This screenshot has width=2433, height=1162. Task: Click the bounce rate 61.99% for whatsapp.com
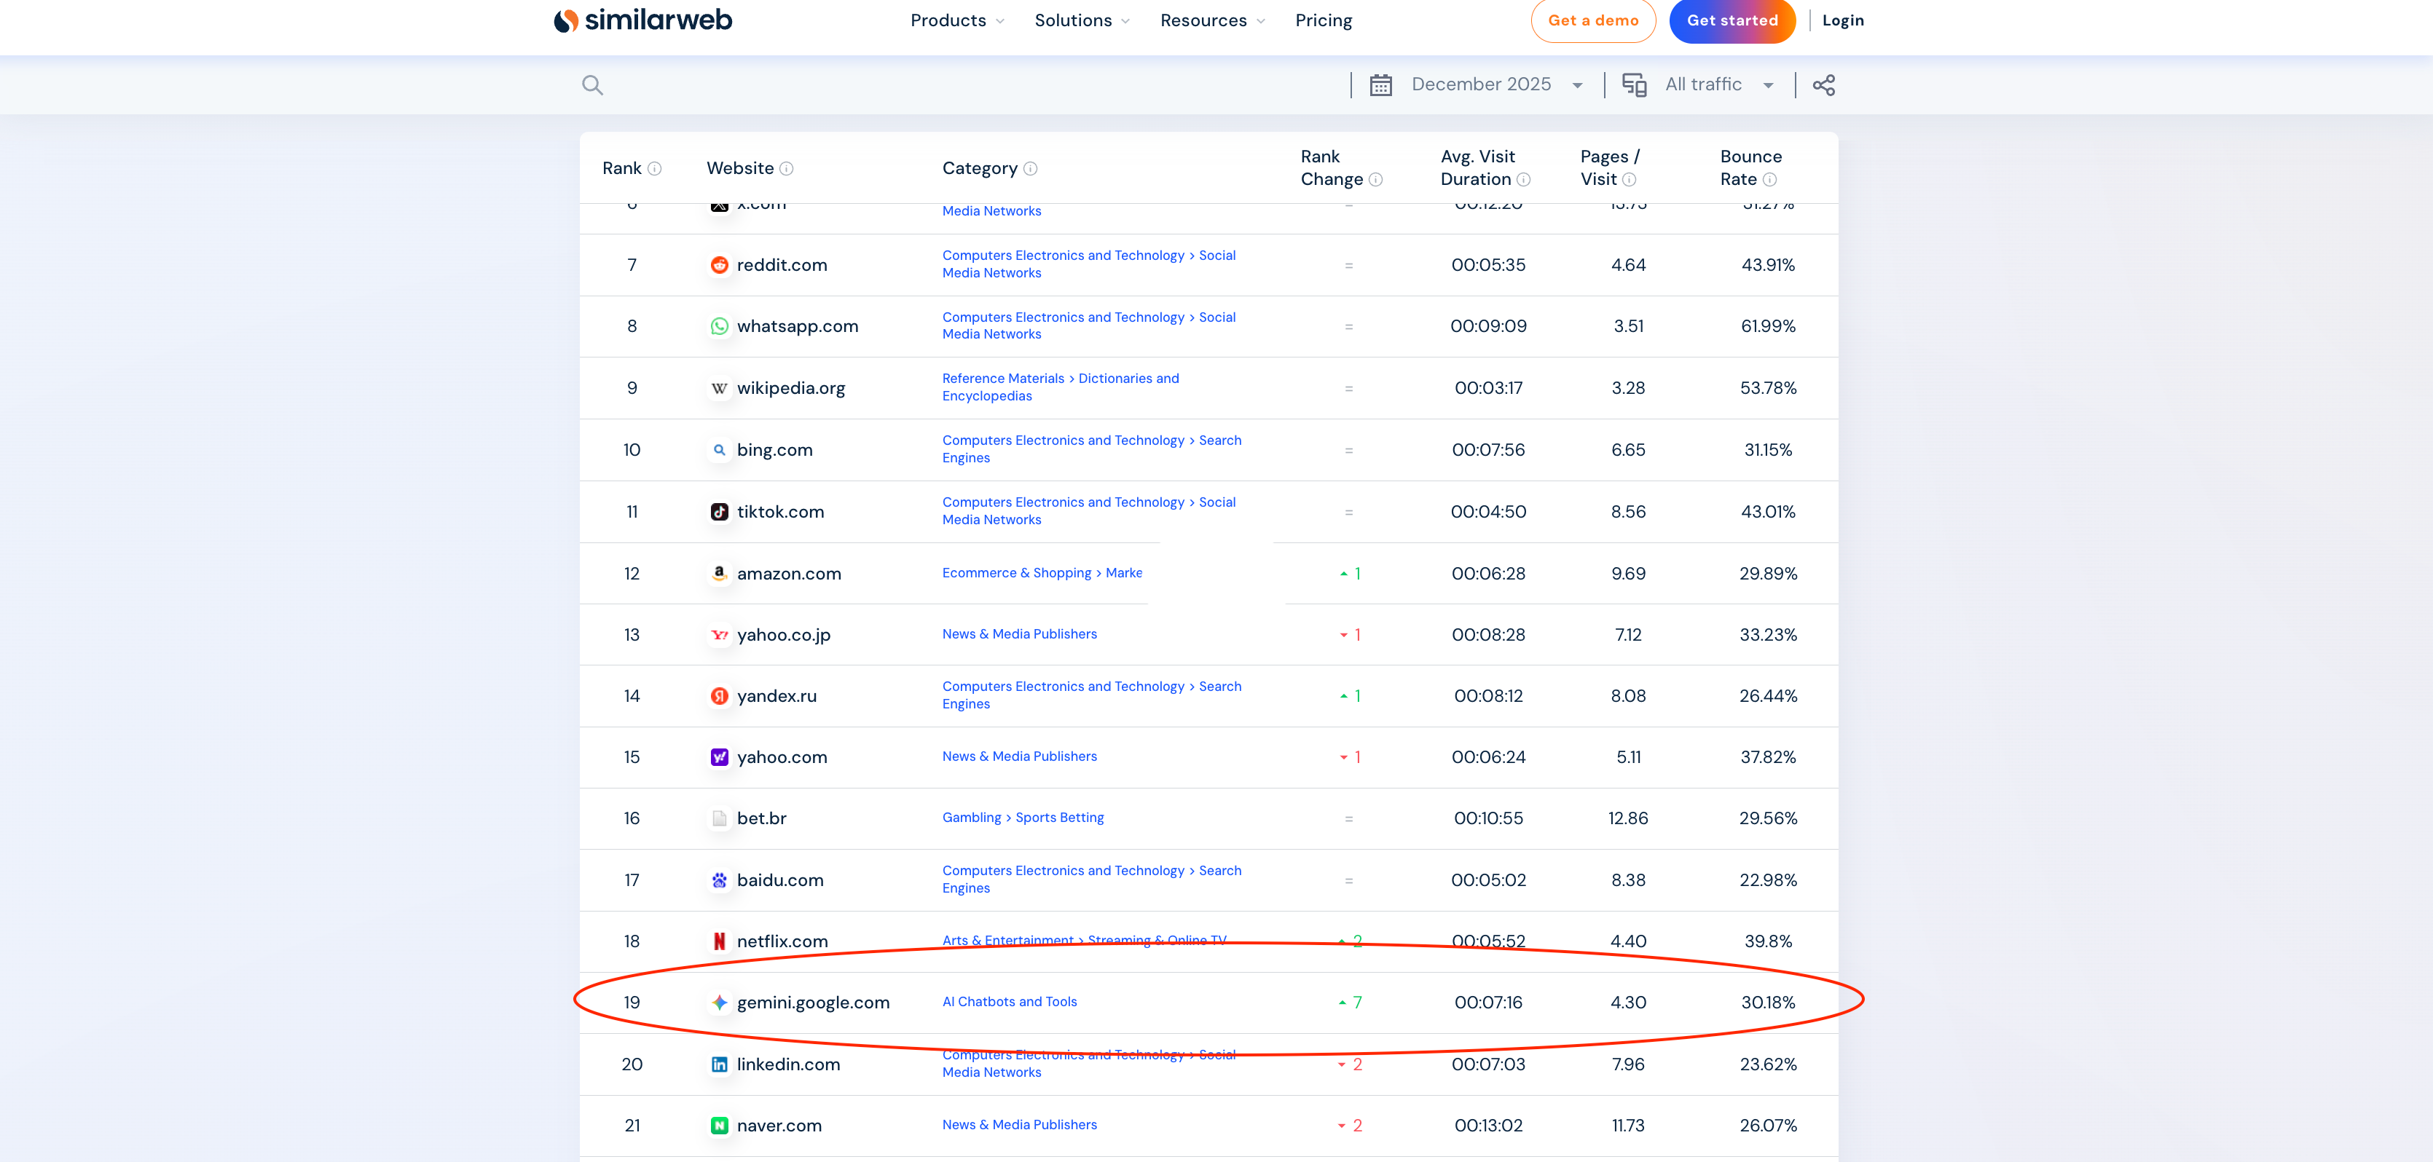pyautogui.click(x=1768, y=327)
